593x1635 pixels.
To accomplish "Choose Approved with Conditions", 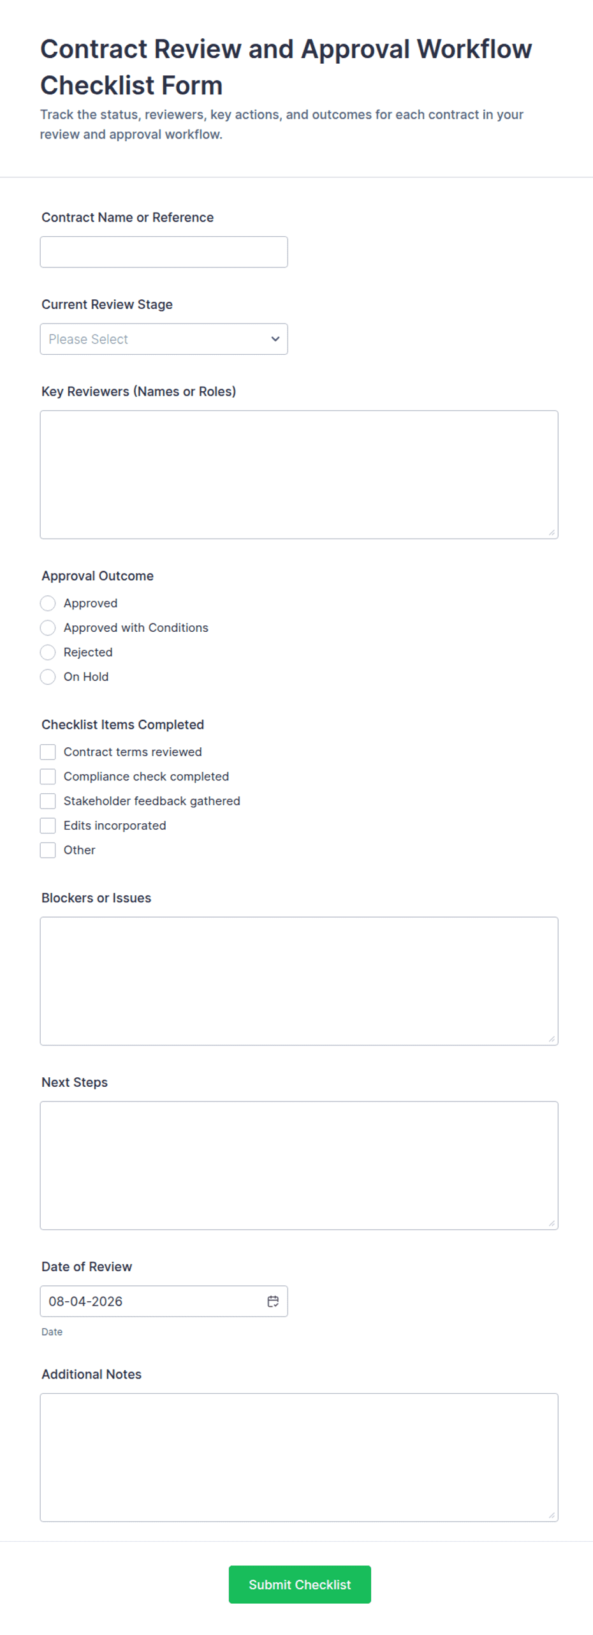I will (48, 627).
